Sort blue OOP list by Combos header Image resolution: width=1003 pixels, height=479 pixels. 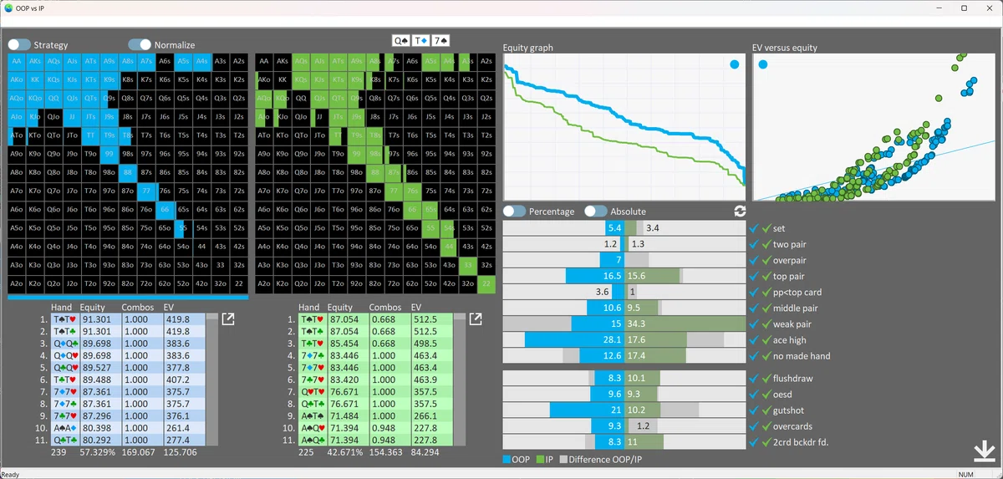[x=138, y=308]
